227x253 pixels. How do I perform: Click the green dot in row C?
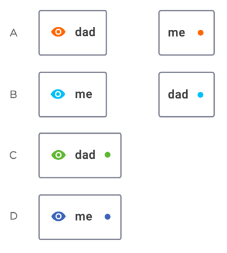108,155
